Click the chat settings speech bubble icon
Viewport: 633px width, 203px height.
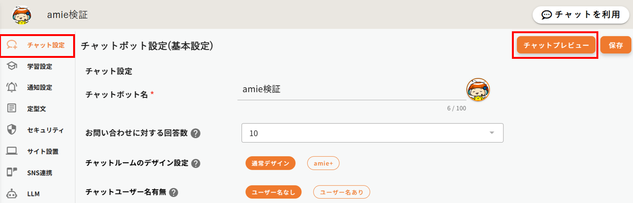click(12, 45)
